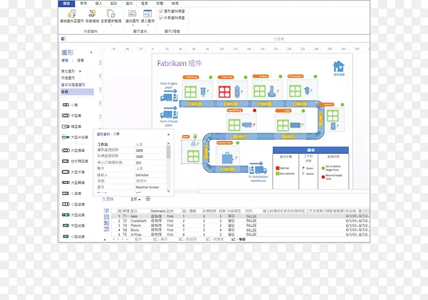Pick the third vehicle shape in the stencil

[71, 127]
